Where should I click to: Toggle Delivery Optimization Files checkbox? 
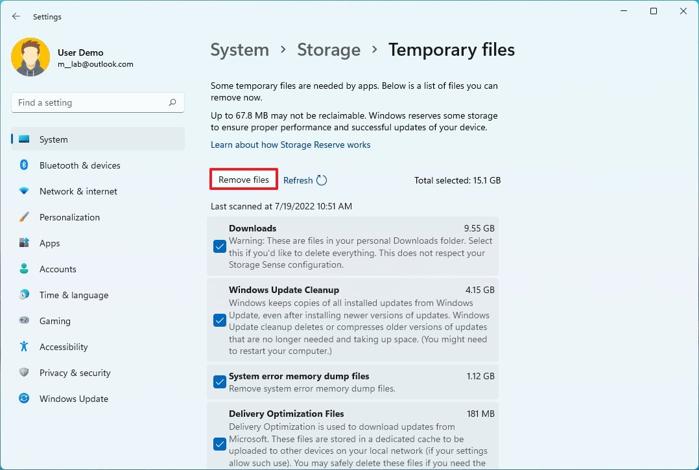coord(220,444)
